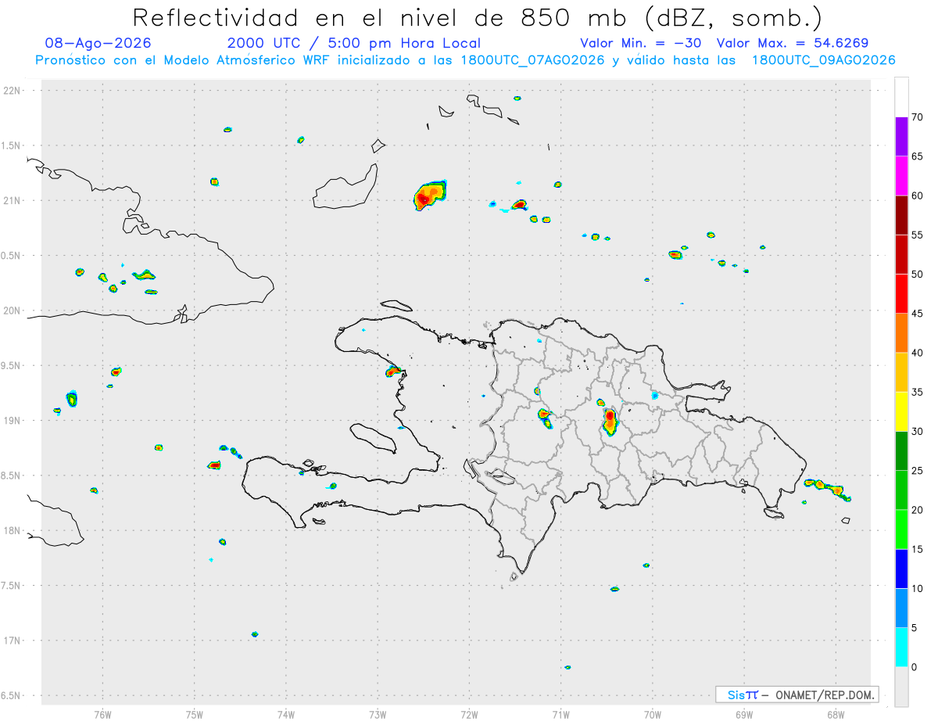Screen dimensions: 938x725
Task: Select the "71W" longitude axis label
Action: (560, 714)
